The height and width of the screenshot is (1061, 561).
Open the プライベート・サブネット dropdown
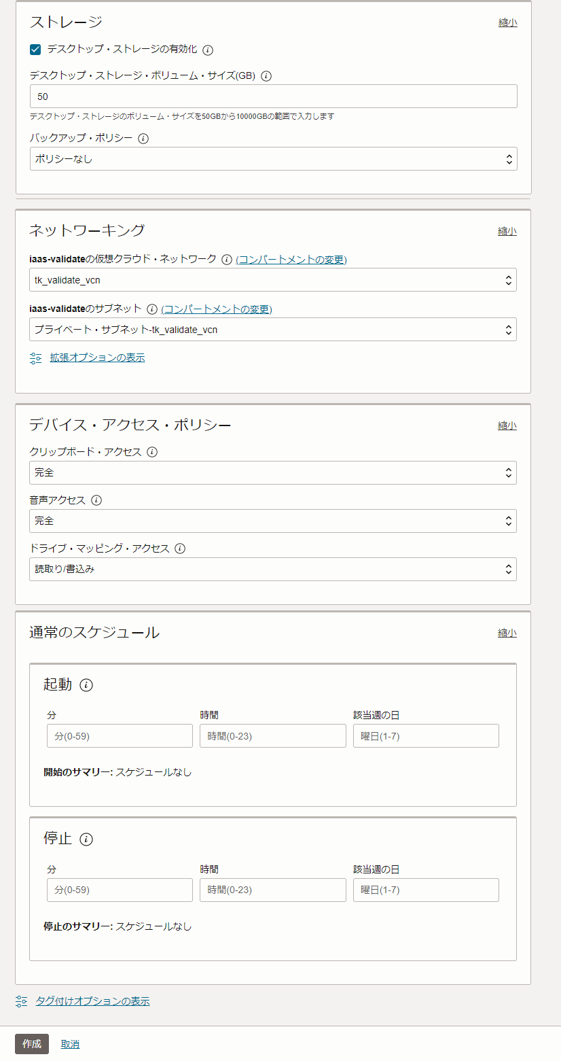click(272, 330)
